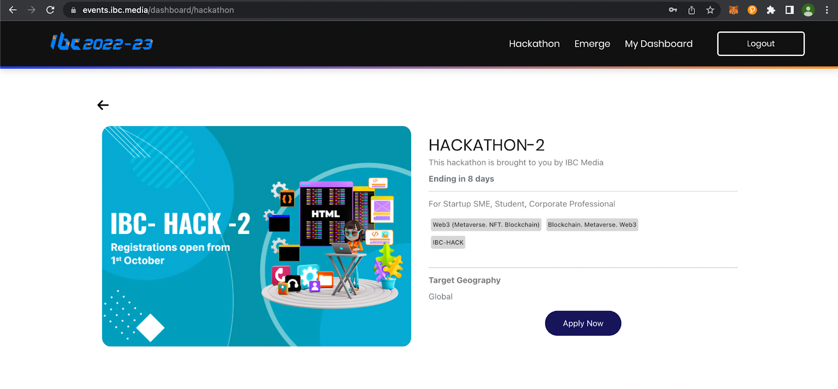Click Apply Now button
838x389 pixels.
583,324
